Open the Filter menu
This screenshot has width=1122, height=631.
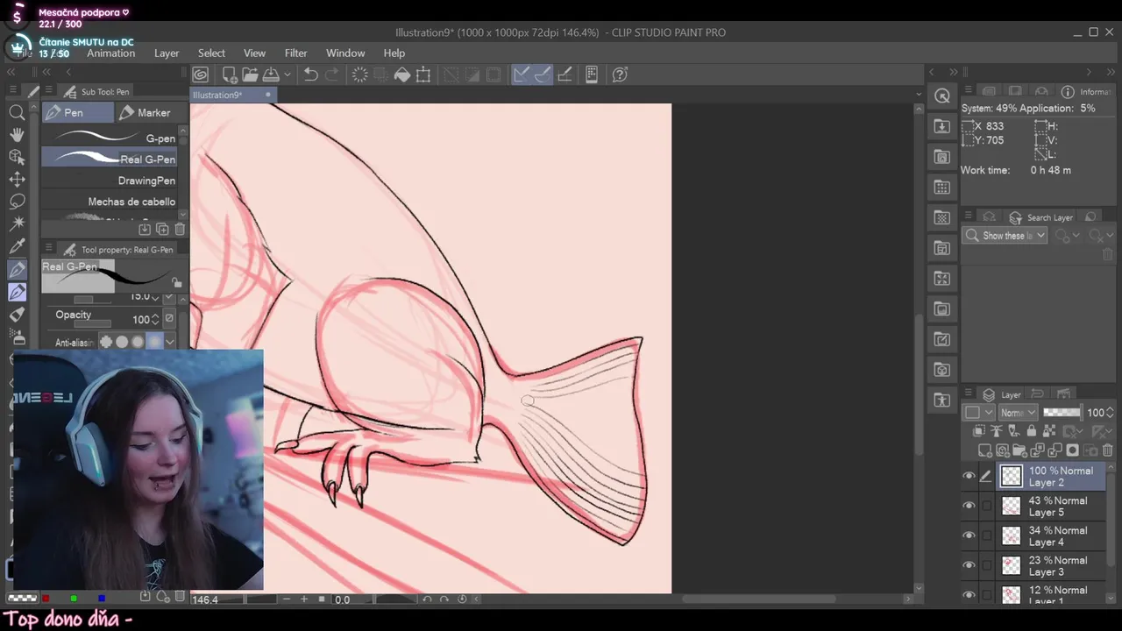296,53
